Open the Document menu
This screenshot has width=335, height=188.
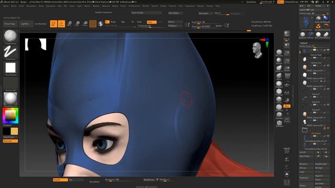pyautogui.click(x=31, y=6)
